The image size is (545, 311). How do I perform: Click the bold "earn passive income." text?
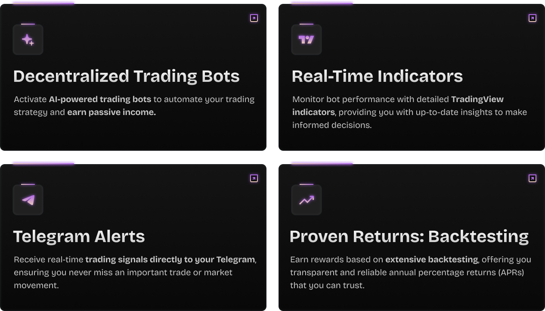pos(111,112)
